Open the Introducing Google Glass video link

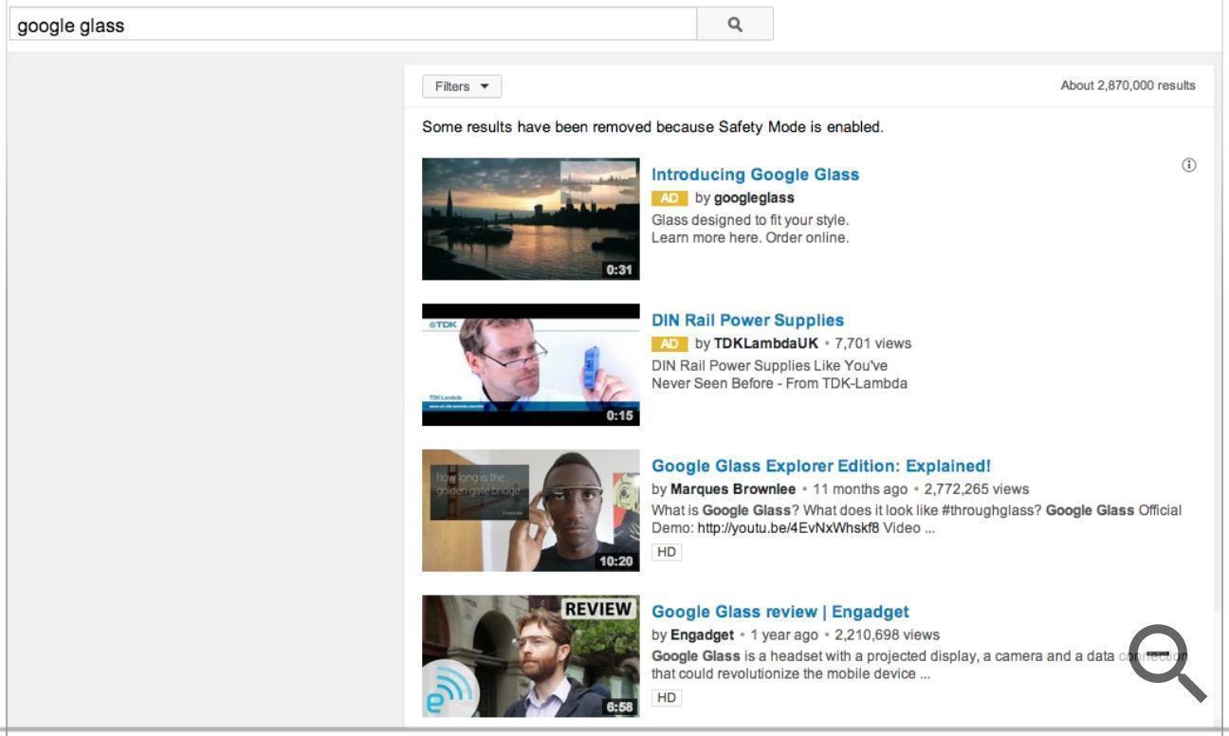[x=755, y=174]
